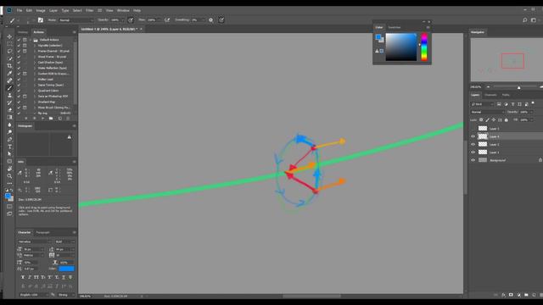Open layer blend mode Normal dropdown
Viewport: 543px width, 305px height.
pos(487,112)
